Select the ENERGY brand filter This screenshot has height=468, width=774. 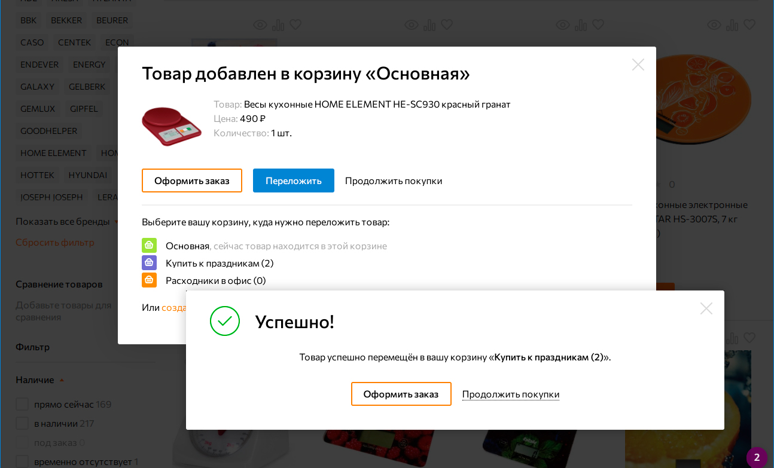pyautogui.click(x=89, y=65)
